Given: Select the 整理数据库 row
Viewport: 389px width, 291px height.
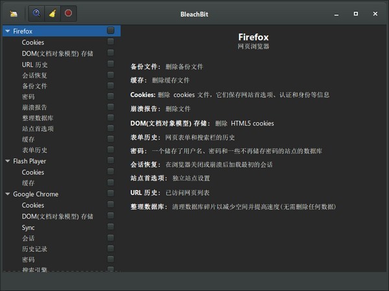Looking at the screenshot, I should point(62,118).
